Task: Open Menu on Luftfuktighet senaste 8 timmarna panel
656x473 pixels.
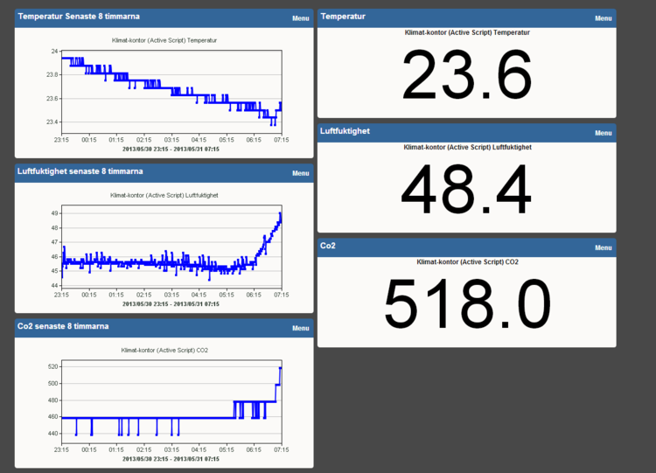Action: pyautogui.click(x=300, y=173)
